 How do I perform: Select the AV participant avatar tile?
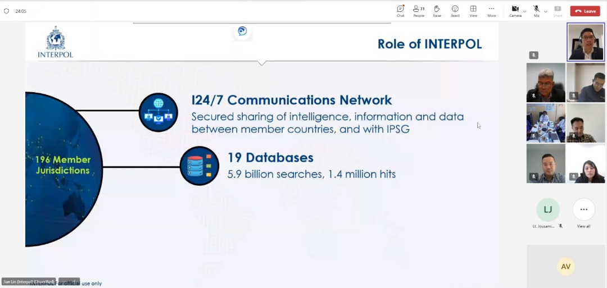(565, 266)
